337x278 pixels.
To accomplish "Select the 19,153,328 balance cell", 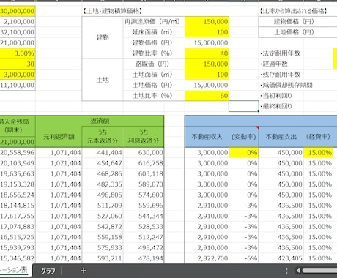I will 18,184.
